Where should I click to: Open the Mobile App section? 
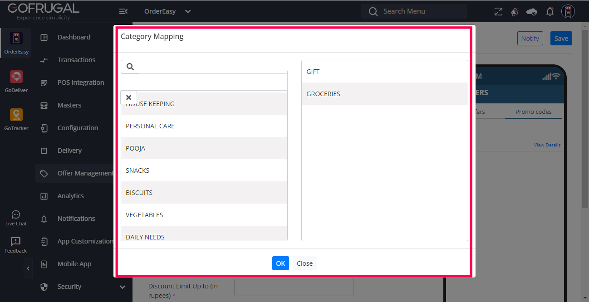coord(74,264)
